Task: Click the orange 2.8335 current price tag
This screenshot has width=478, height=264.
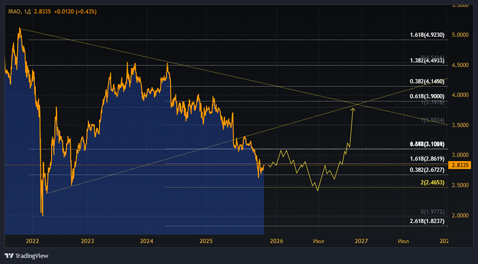Action: 461,165
